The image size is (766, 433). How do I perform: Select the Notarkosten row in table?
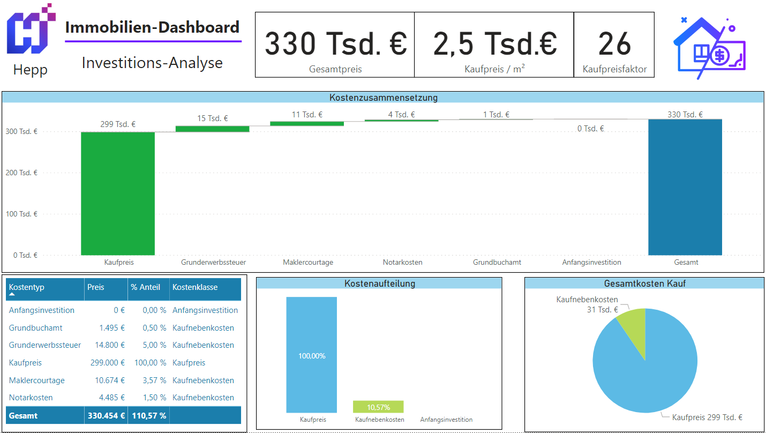31,398
